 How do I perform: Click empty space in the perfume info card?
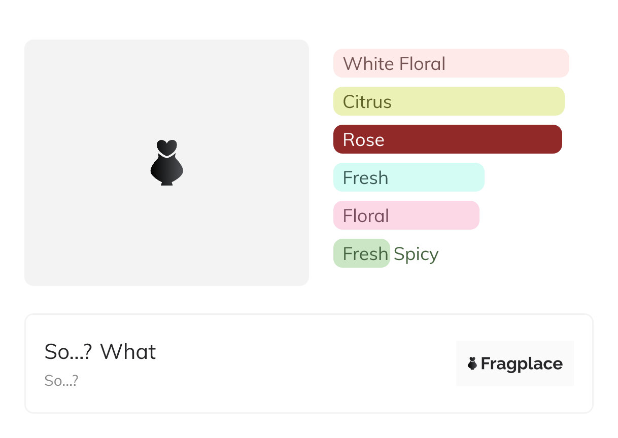point(304,365)
